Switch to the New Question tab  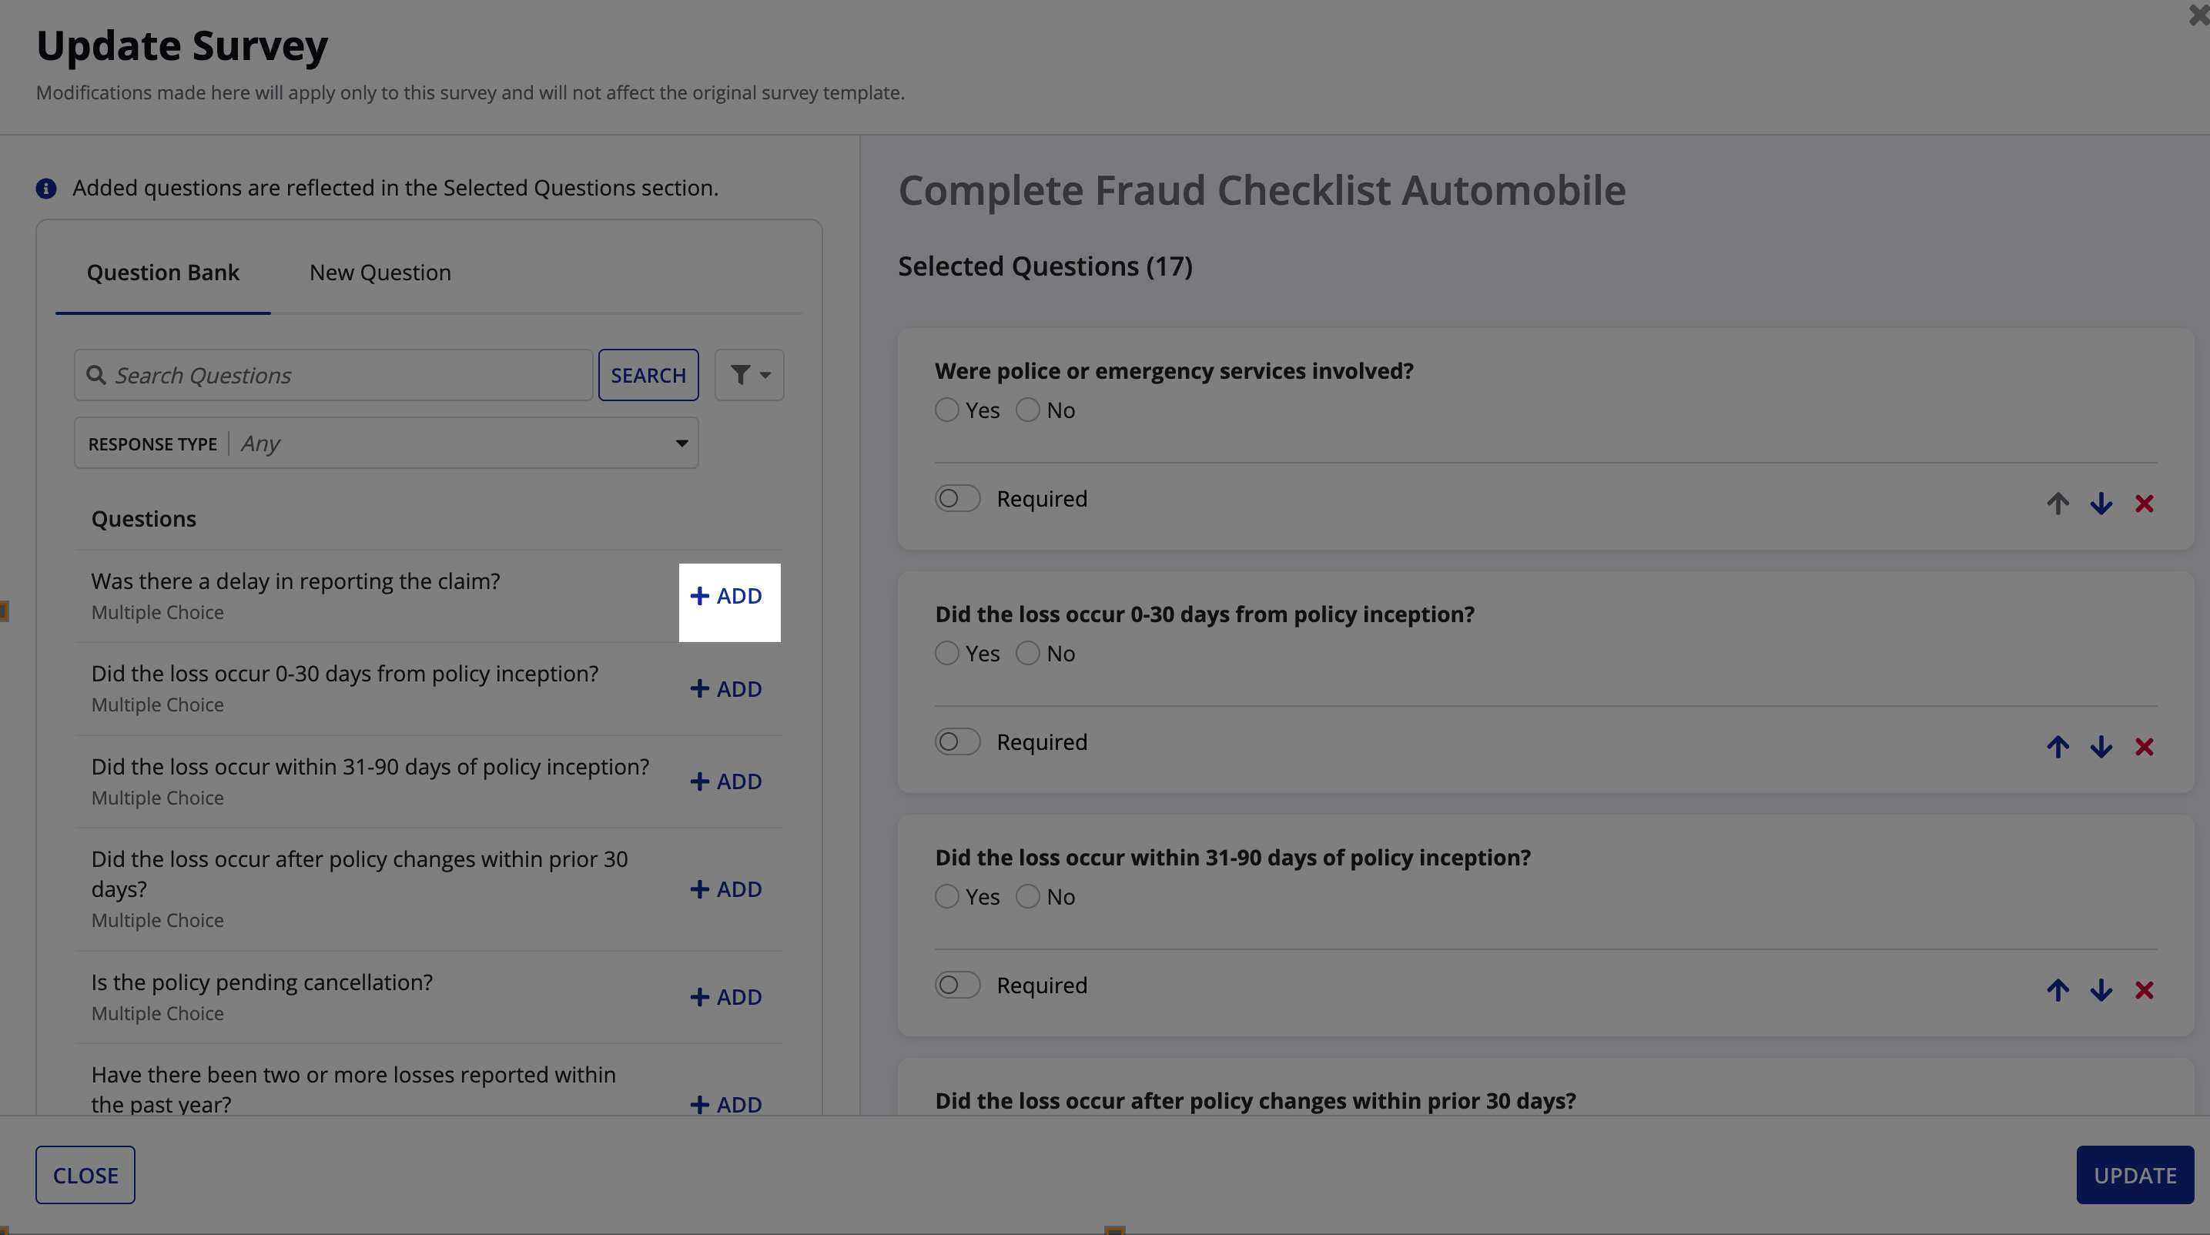click(380, 273)
